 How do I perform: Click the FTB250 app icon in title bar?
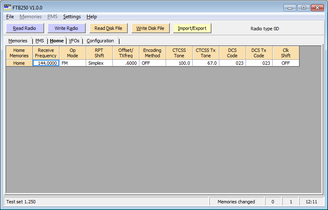(x=7, y=7)
